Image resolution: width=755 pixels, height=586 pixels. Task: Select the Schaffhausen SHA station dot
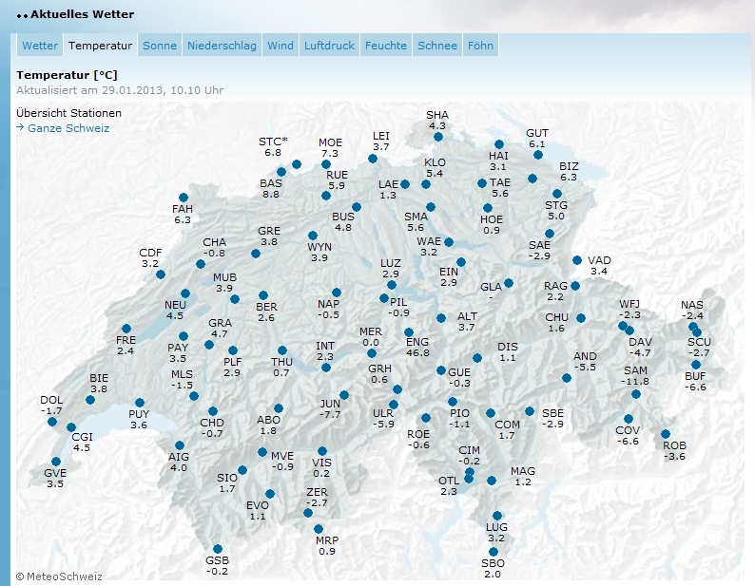(437, 135)
